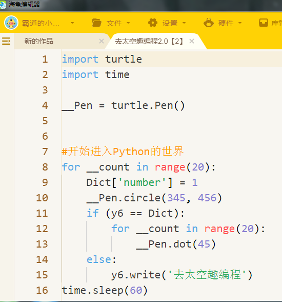Expand the 硬件 dropdown arrow

(x=240, y=23)
